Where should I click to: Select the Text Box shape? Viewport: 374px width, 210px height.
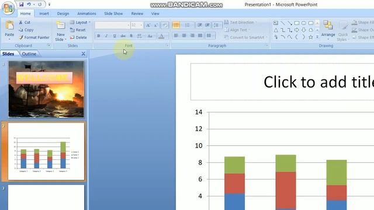pyautogui.click(x=276, y=23)
